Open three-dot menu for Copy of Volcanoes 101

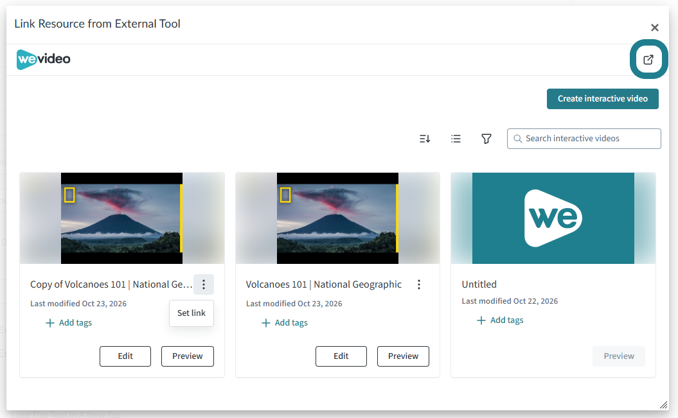pyautogui.click(x=204, y=284)
